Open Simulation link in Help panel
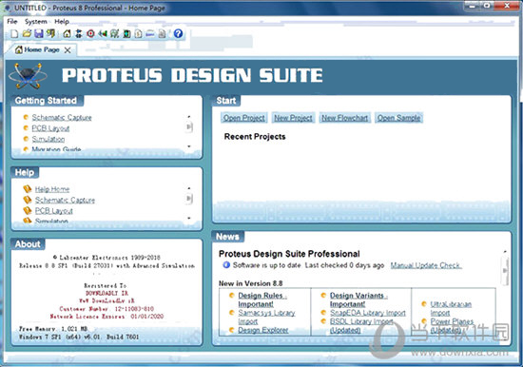 pos(51,221)
